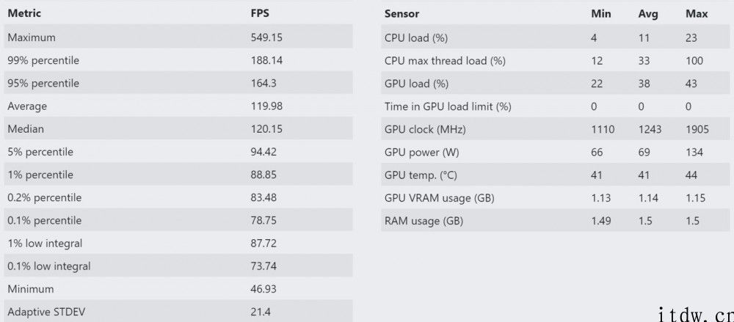Select the Minimum FPS row
734x322 pixels.
pyautogui.click(x=178, y=289)
